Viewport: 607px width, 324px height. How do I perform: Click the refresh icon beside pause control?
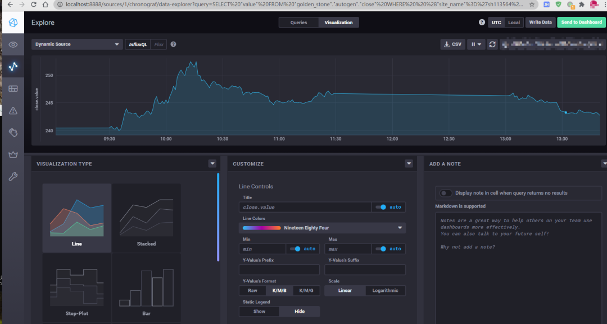coord(492,44)
